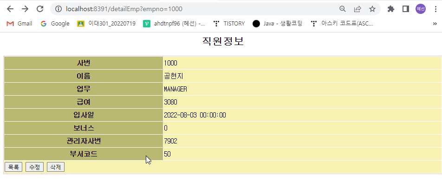Open the 아스키 코드표 bookmark
The height and width of the screenshot is (182, 442).
click(x=342, y=24)
